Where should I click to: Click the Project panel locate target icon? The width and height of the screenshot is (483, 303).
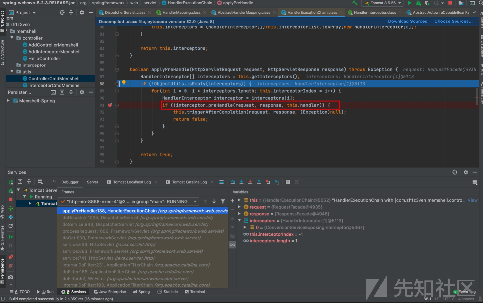tap(62, 12)
